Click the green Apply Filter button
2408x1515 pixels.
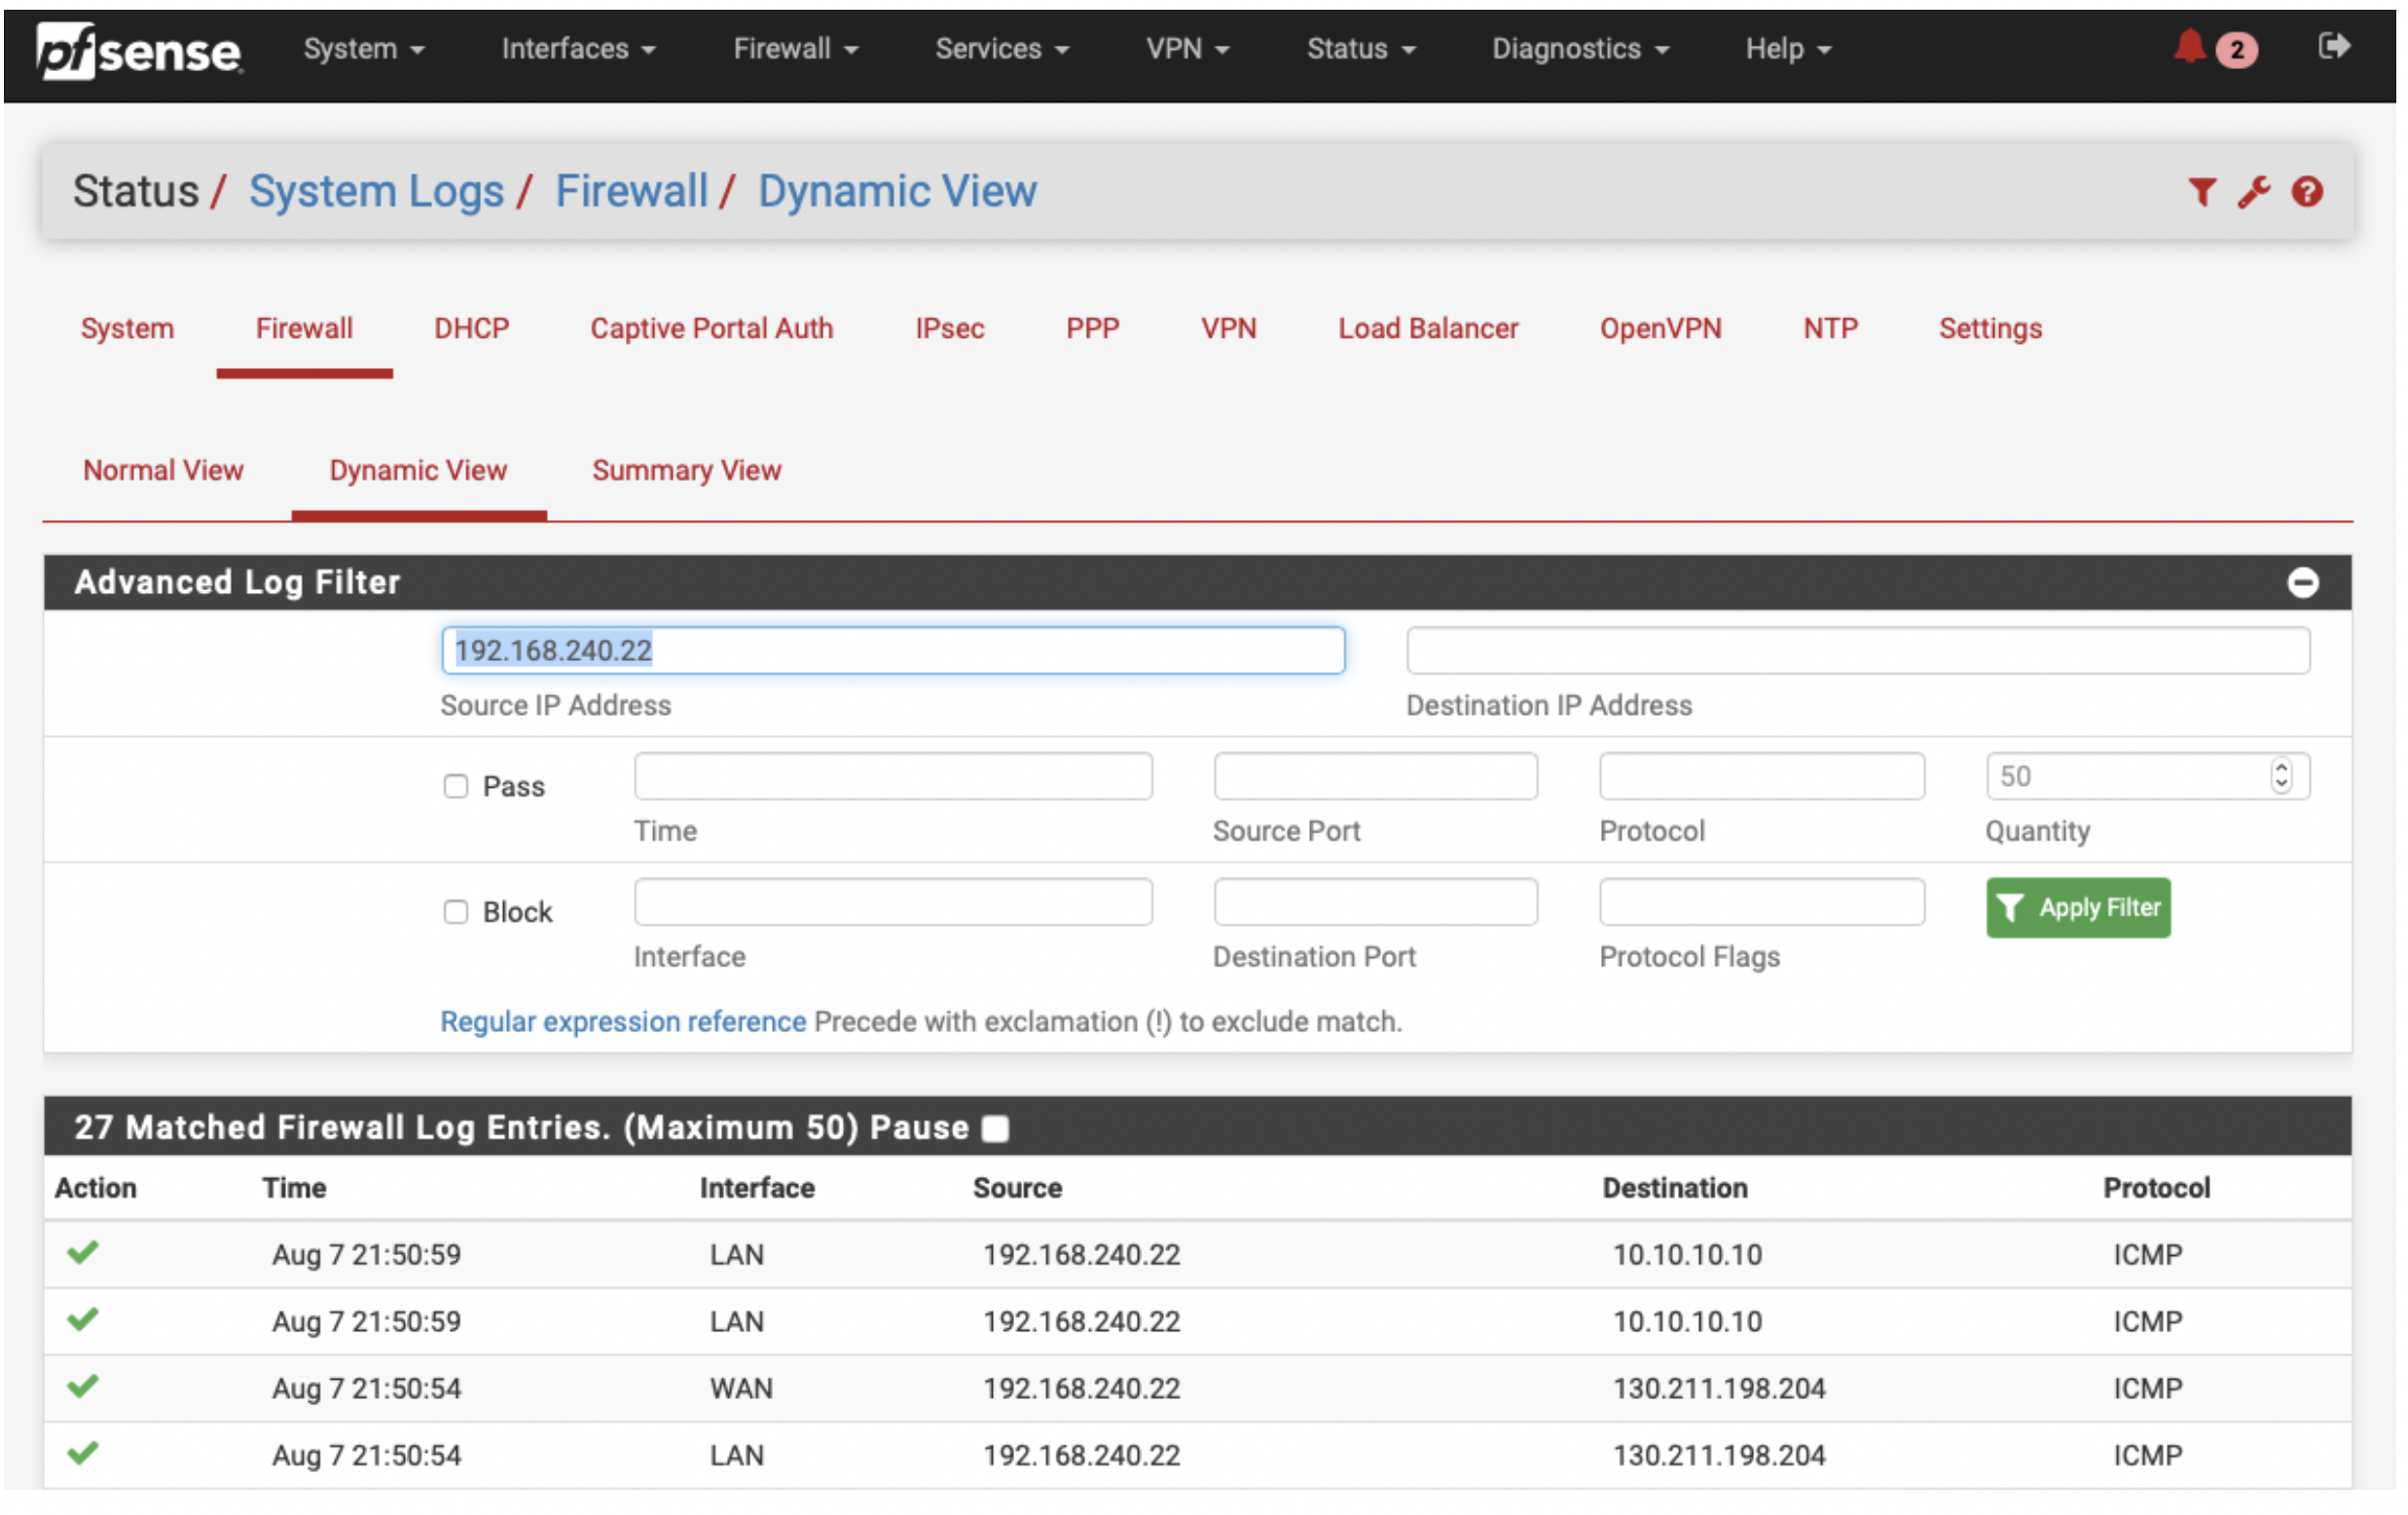point(2077,907)
